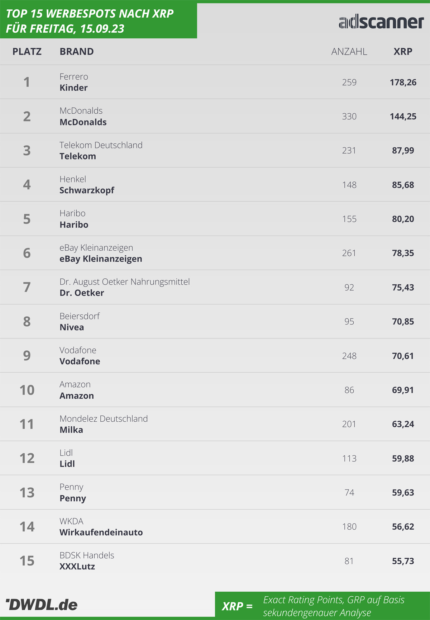
Task: Click the XRP column header
Action: 403,52
